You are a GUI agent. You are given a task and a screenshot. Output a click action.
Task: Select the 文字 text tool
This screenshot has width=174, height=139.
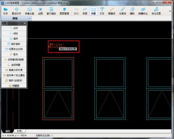[x=102, y=11]
